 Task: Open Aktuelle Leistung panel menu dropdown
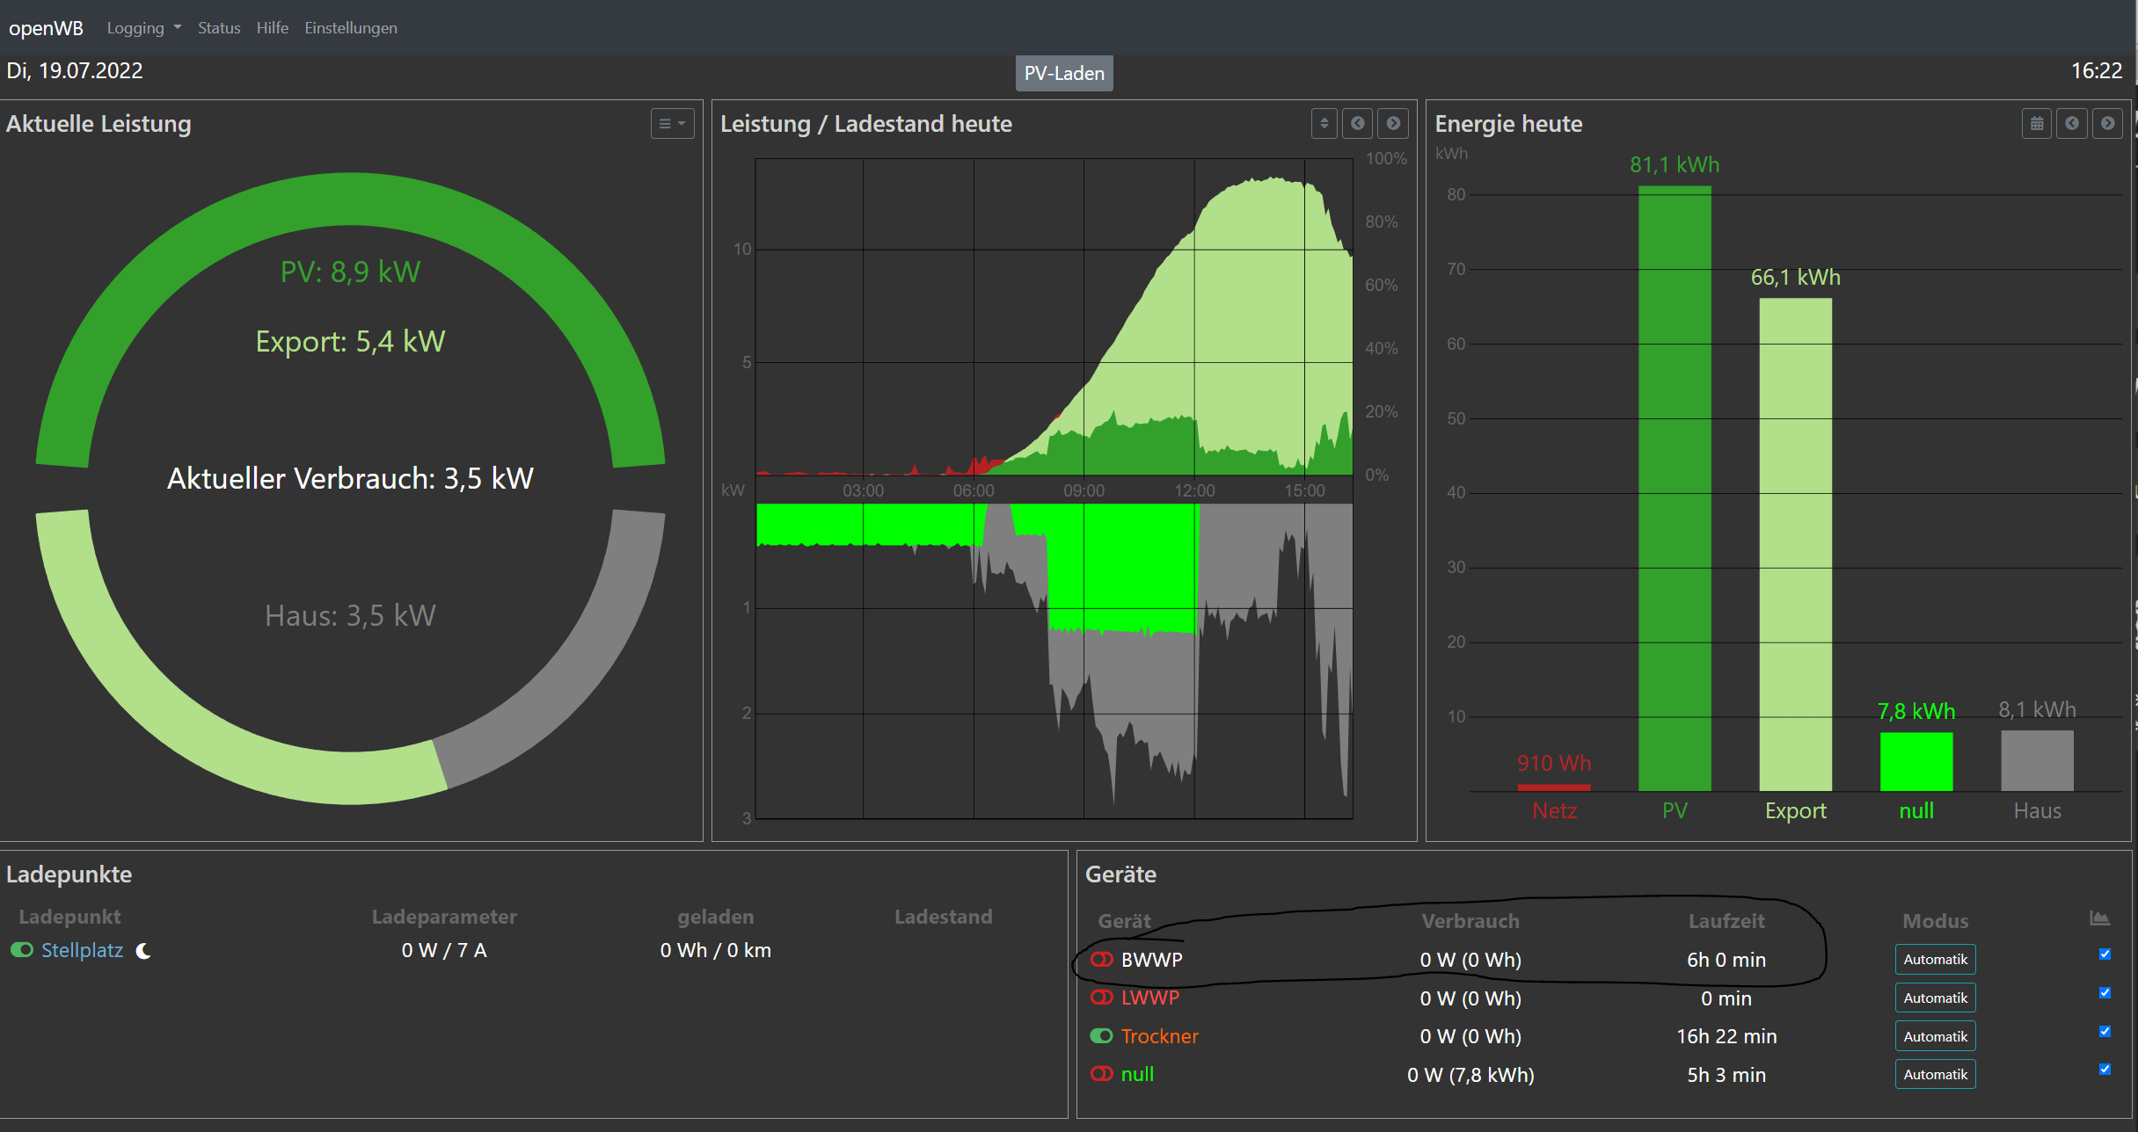672,124
